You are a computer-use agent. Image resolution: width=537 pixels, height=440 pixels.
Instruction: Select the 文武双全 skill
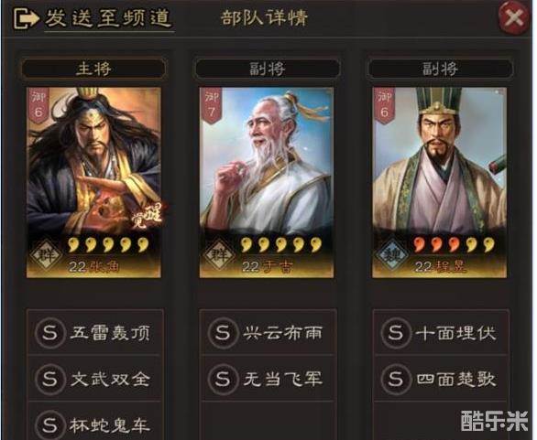point(94,379)
